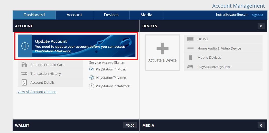Click the Media count badge
Screen dimensions: 269x133
pos(261,125)
